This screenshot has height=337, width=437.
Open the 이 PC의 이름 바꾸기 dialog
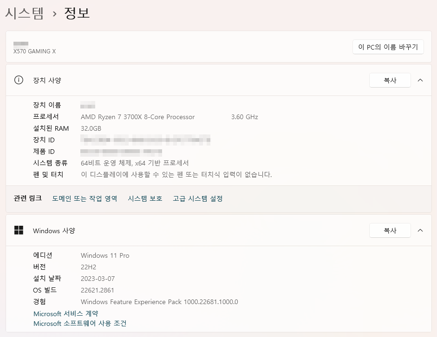pyautogui.click(x=388, y=47)
